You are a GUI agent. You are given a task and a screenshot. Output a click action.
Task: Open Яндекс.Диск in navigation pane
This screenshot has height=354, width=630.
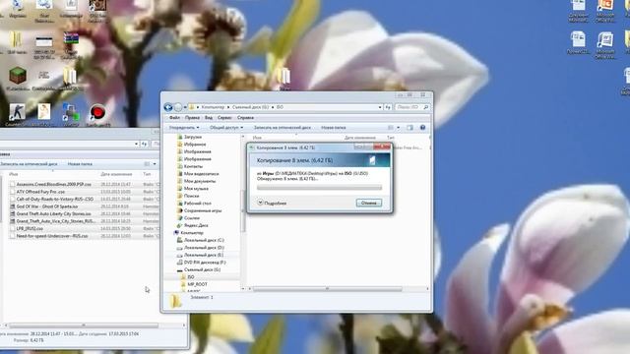(x=196, y=225)
